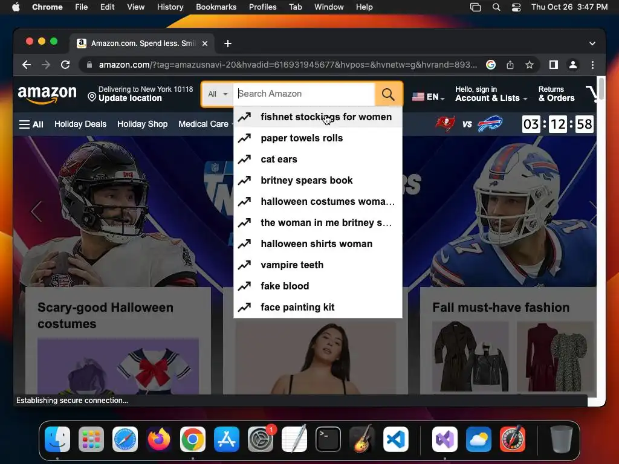Select suggestion 'paper towels rolls'
Image resolution: width=619 pixels, height=464 pixels.
coord(318,138)
